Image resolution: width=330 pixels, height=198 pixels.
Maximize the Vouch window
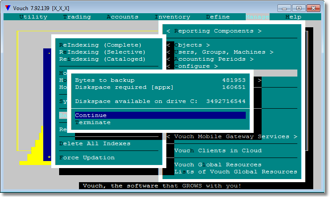[x=299, y=8]
